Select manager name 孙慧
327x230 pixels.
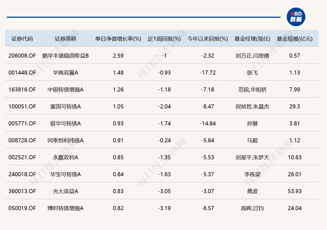point(252,123)
